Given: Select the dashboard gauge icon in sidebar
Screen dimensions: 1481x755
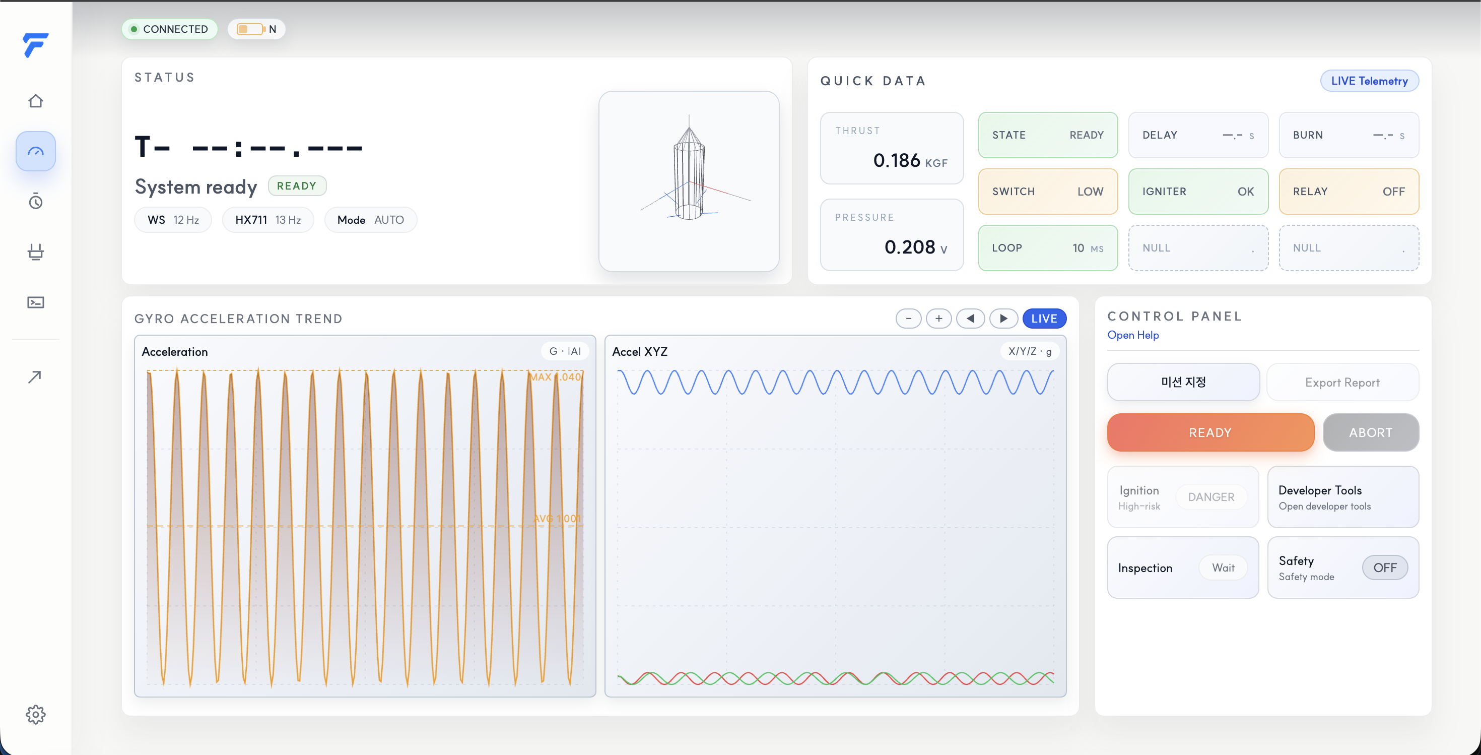Looking at the screenshot, I should pyautogui.click(x=36, y=151).
